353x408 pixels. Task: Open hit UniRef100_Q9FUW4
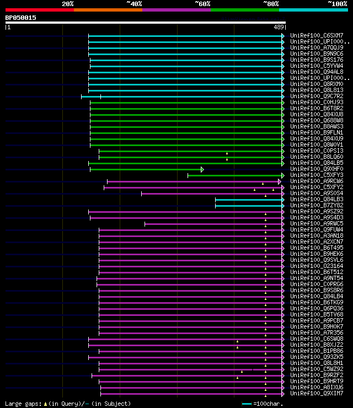pyautogui.click(x=317, y=229)
